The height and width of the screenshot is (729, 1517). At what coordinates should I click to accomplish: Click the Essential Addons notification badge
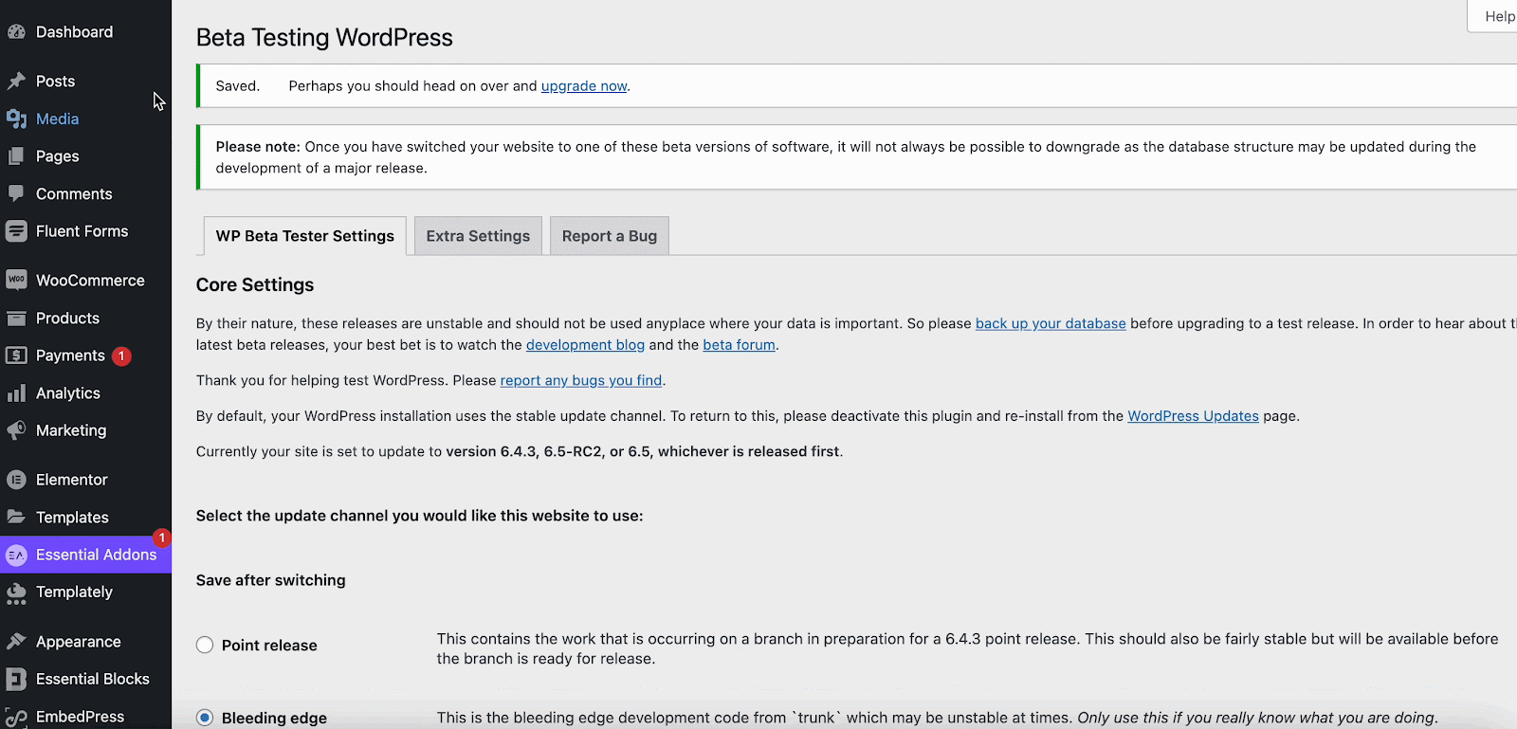pos(162,538)
